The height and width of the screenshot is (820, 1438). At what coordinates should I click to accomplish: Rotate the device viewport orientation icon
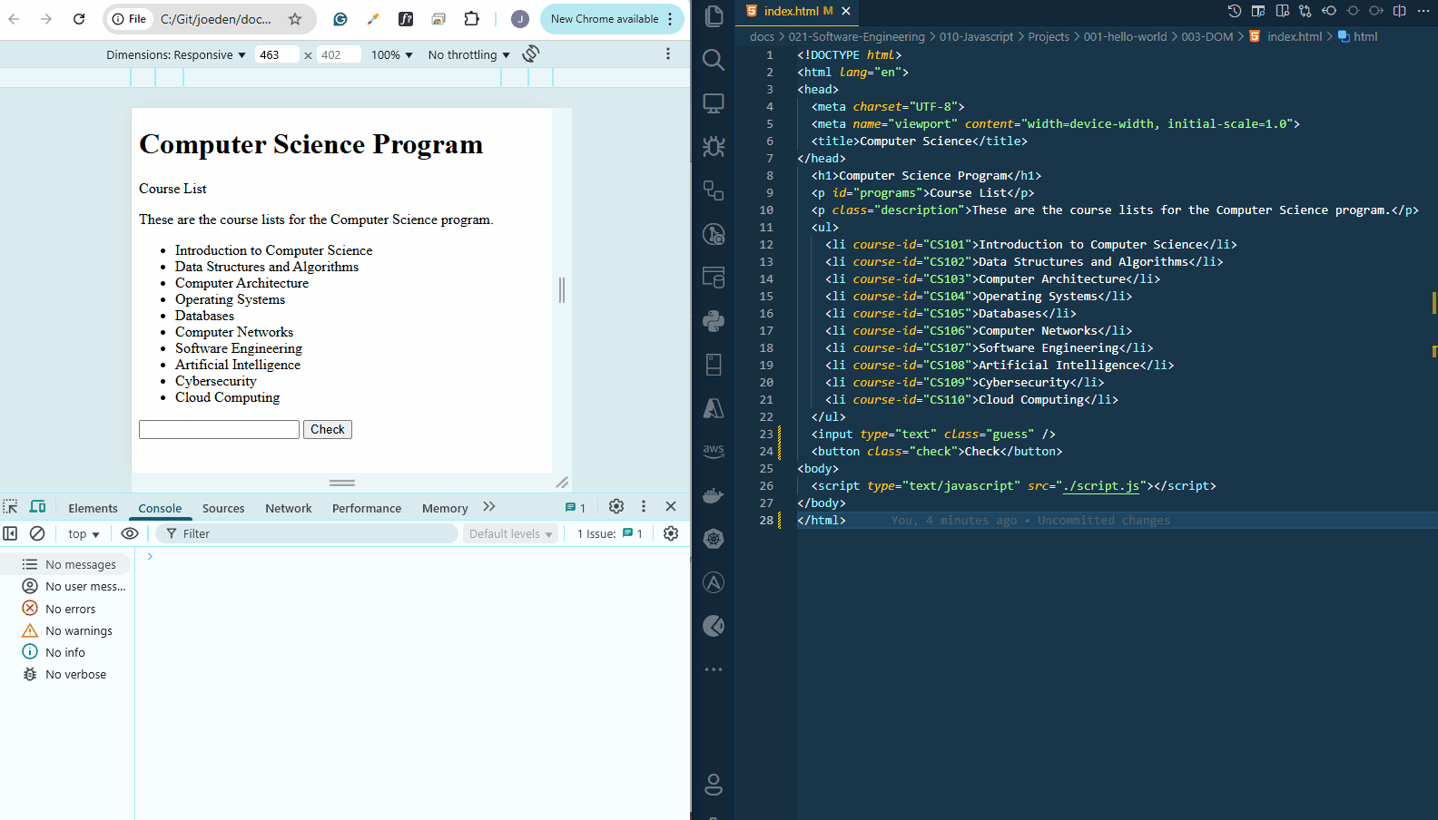[531, 54]
